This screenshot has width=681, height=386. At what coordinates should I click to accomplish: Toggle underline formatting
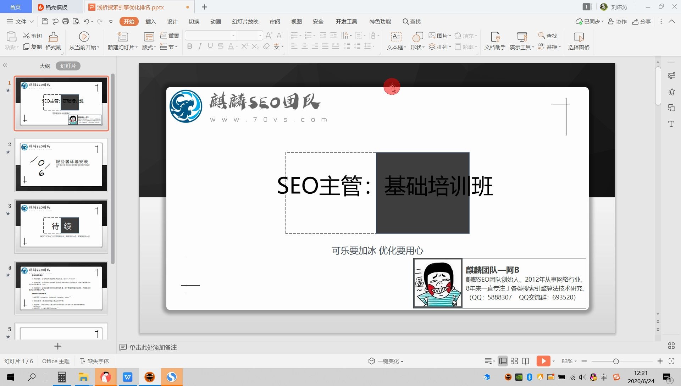coord(210,46)
